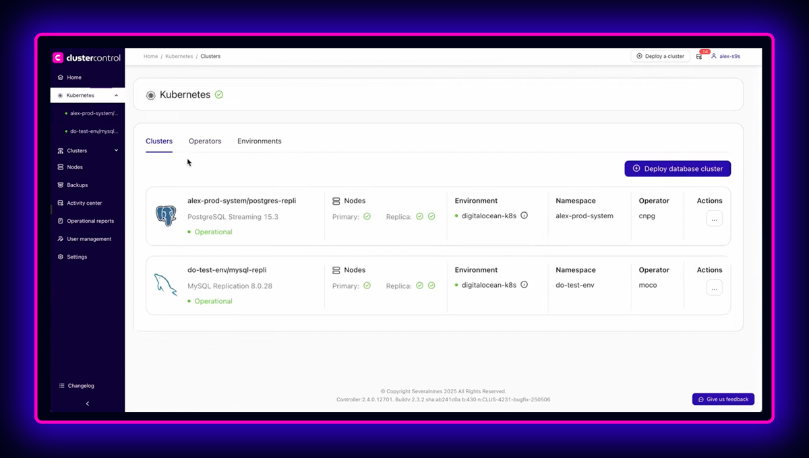Viewport: 809px width, 458px height.
Task: Click the Give us feedback button
Action: pos(723,399)
